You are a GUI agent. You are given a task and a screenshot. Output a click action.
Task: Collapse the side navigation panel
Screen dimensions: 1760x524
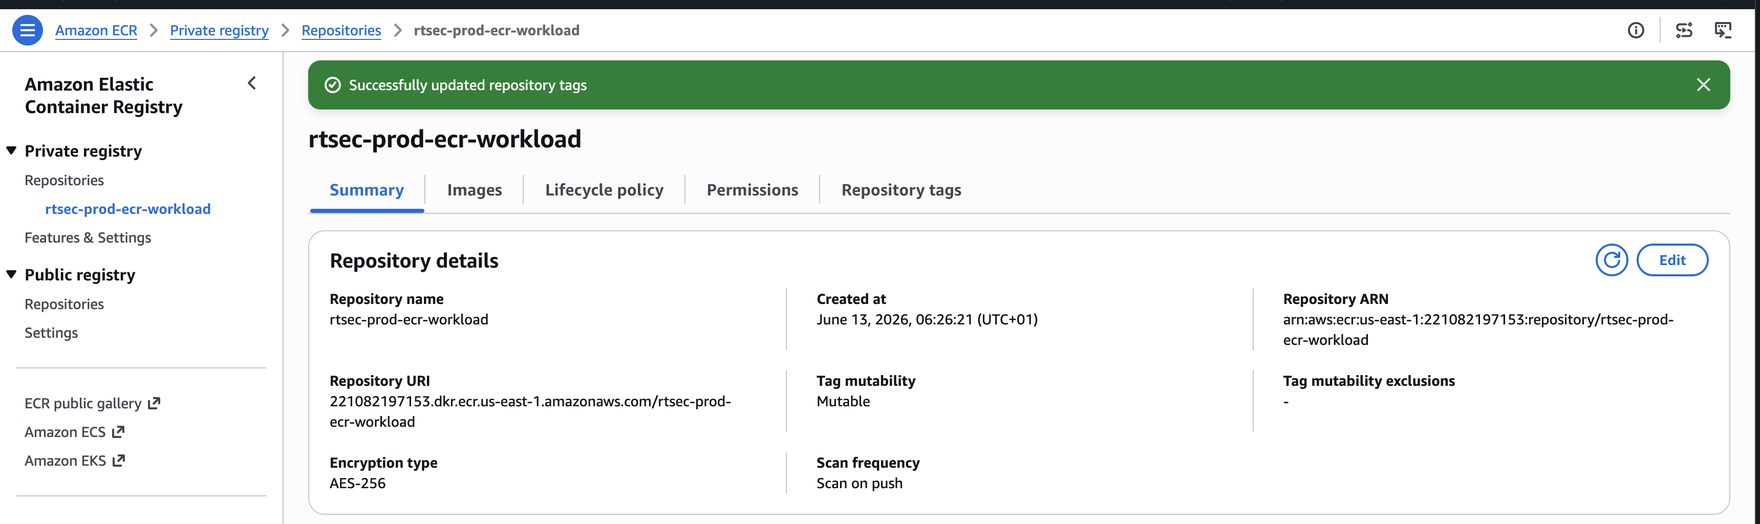coord(251,83)
